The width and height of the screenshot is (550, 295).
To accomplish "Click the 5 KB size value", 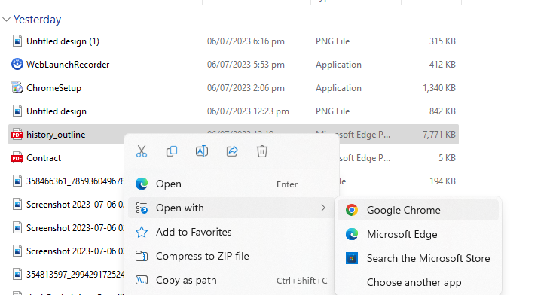I will tap(447, 158).
